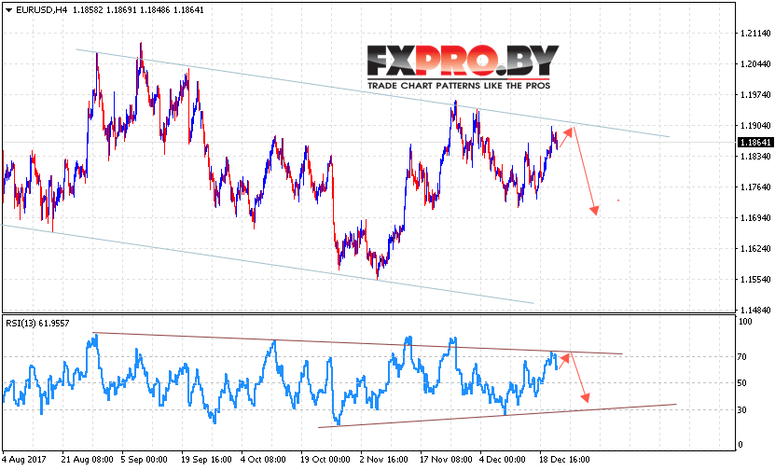
Task: Click price axis label 1.19740
Action: pyautogui.click(x=755, y=95)
